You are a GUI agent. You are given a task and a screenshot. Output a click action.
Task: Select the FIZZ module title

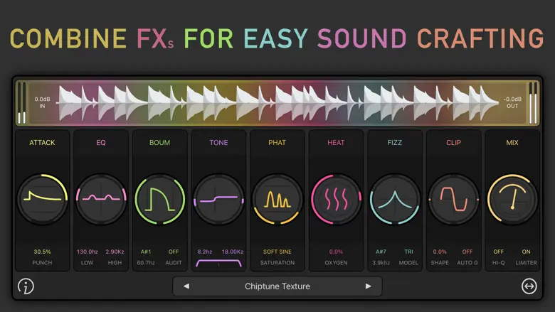(395, 142)
